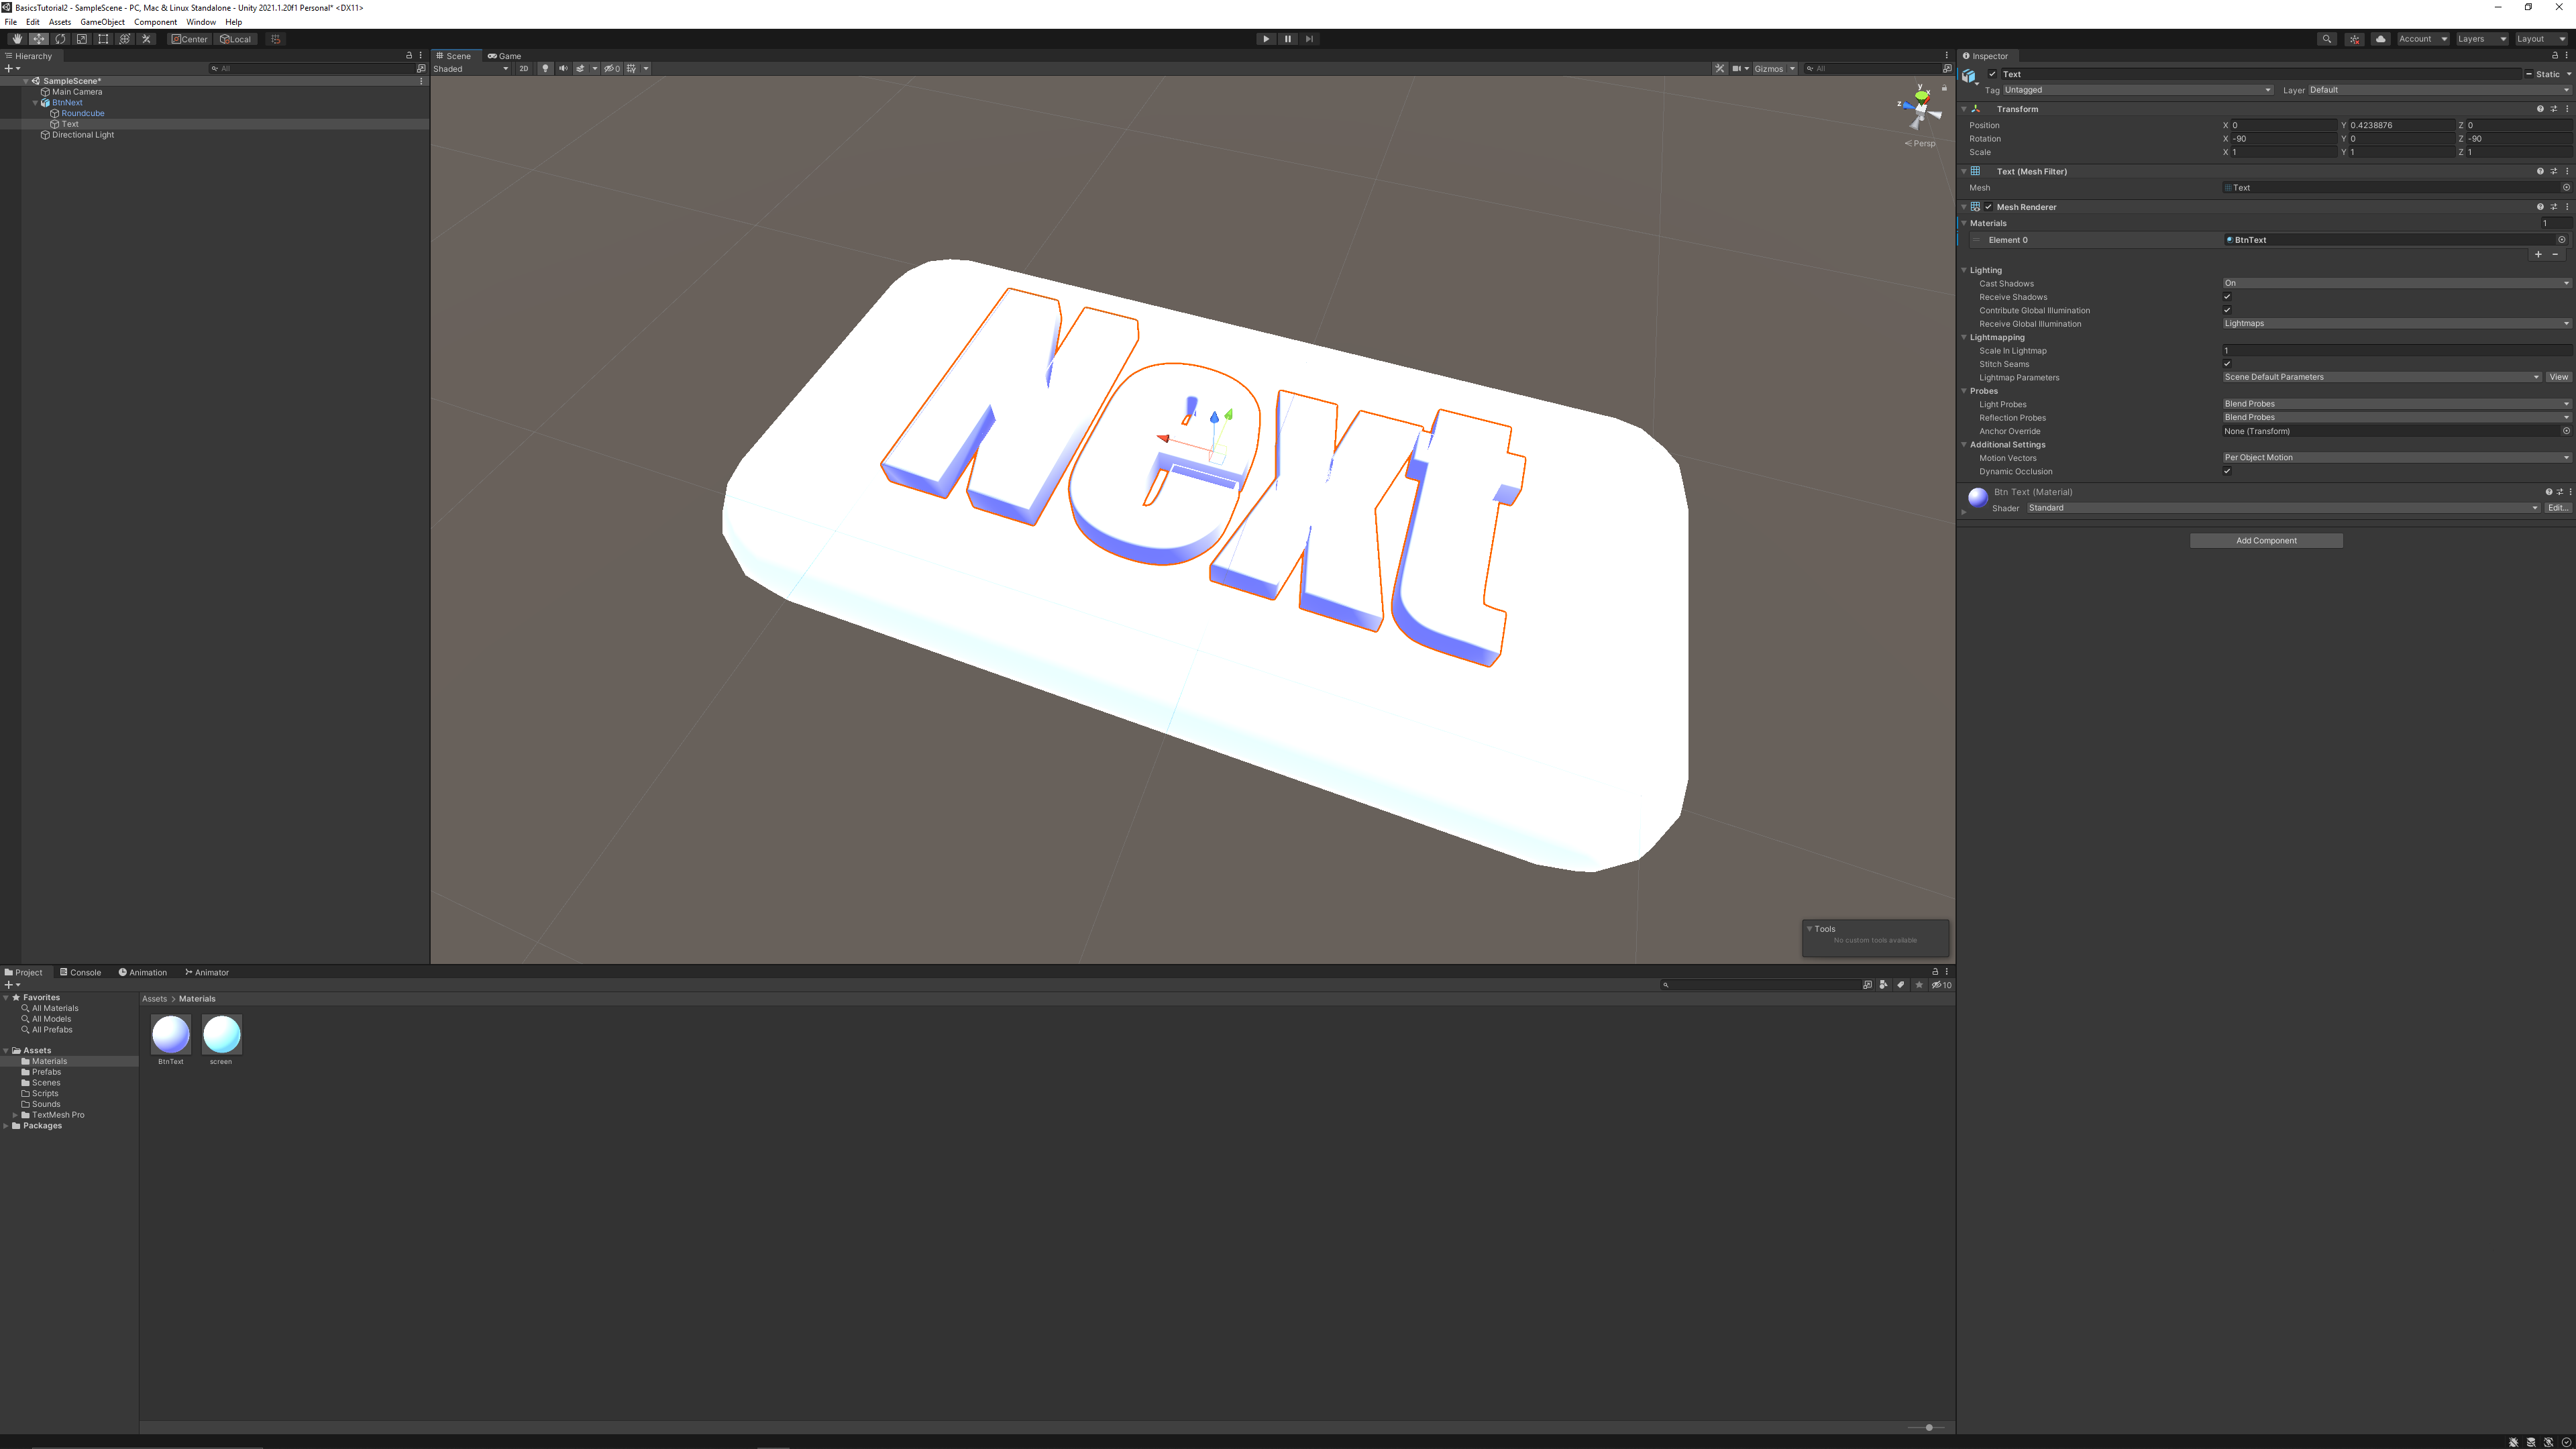Select the BtnText material thumbnail
The image size is (2576, 1449).
pos(171,1035)
